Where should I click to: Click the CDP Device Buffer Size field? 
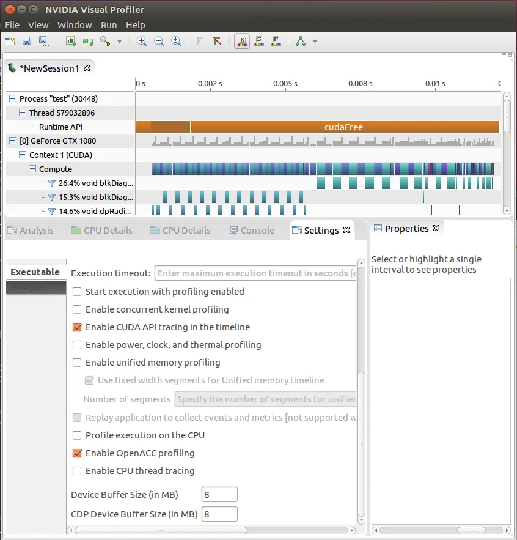219,514
